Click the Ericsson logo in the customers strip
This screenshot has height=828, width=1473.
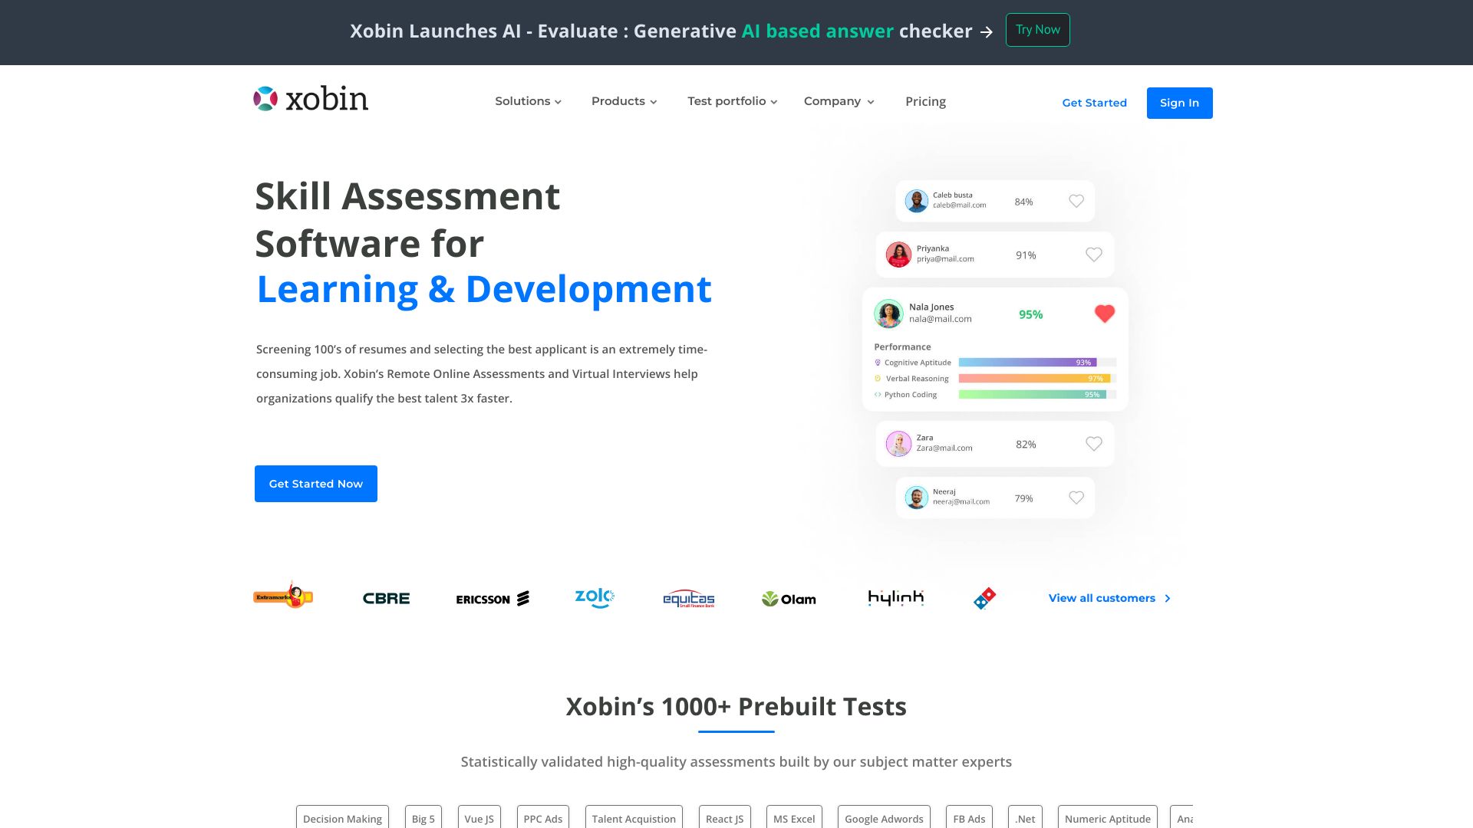493,599
